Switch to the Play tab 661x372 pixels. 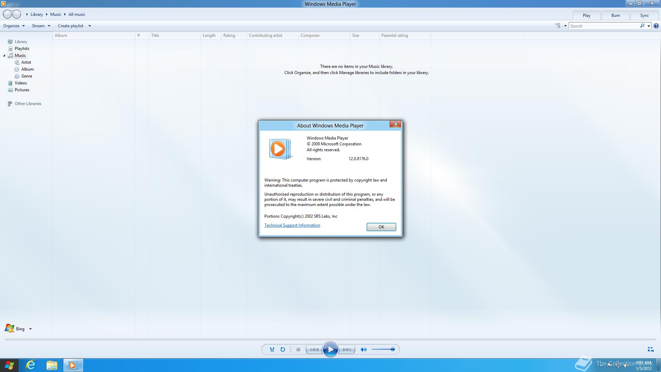(x=586, y=15)
